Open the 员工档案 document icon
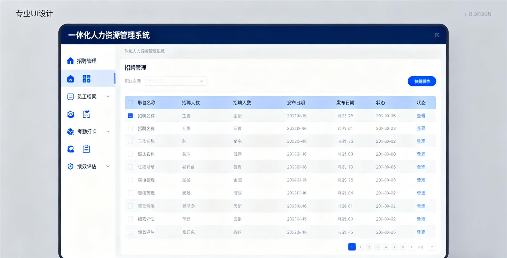Image resolution: width=507 pixels, height=258 pixels. coord(70,96)
